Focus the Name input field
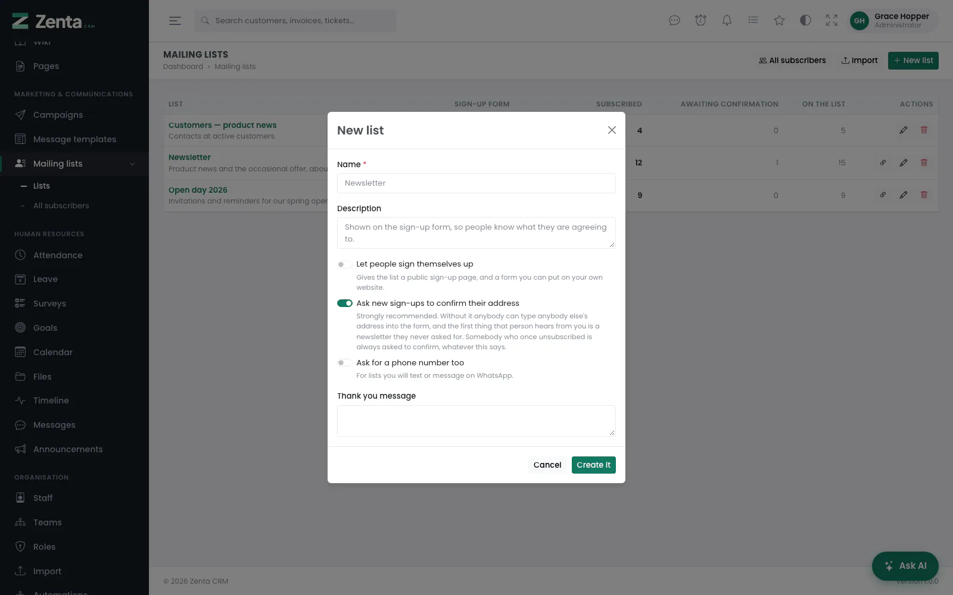 pyautogui.click(x=476, y=183)
